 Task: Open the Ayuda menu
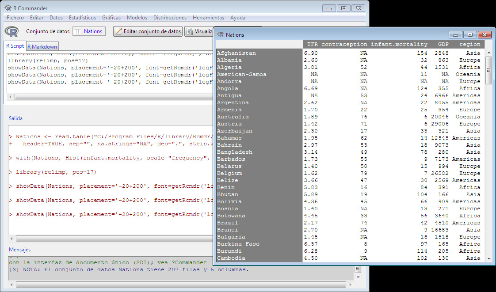pos(237,18)
